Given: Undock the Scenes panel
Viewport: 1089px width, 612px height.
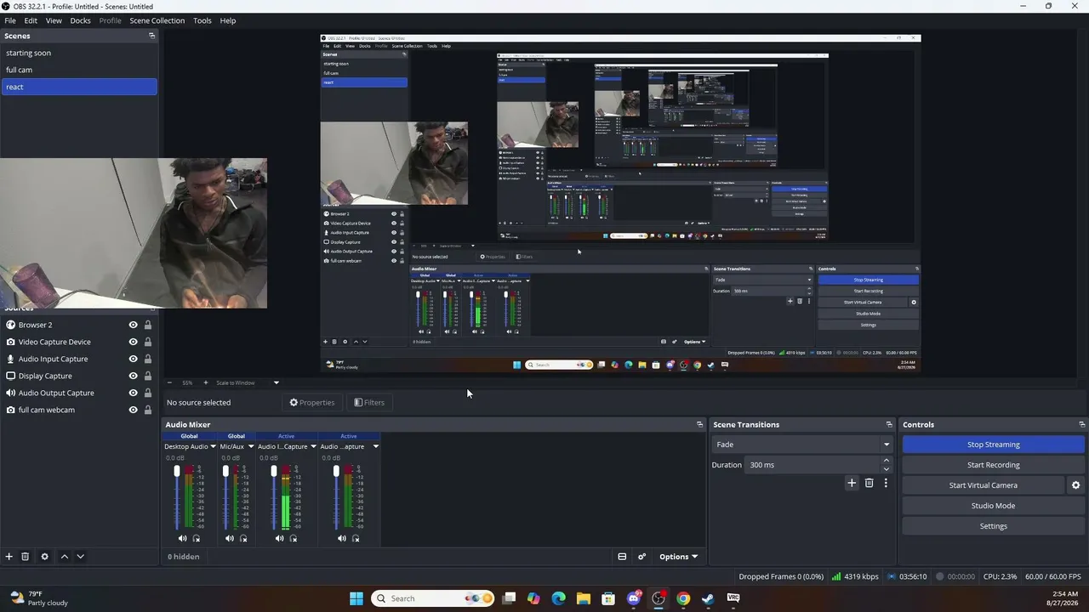Looking at the screenshot, I should pyautogui.click(x=152, y=36).
